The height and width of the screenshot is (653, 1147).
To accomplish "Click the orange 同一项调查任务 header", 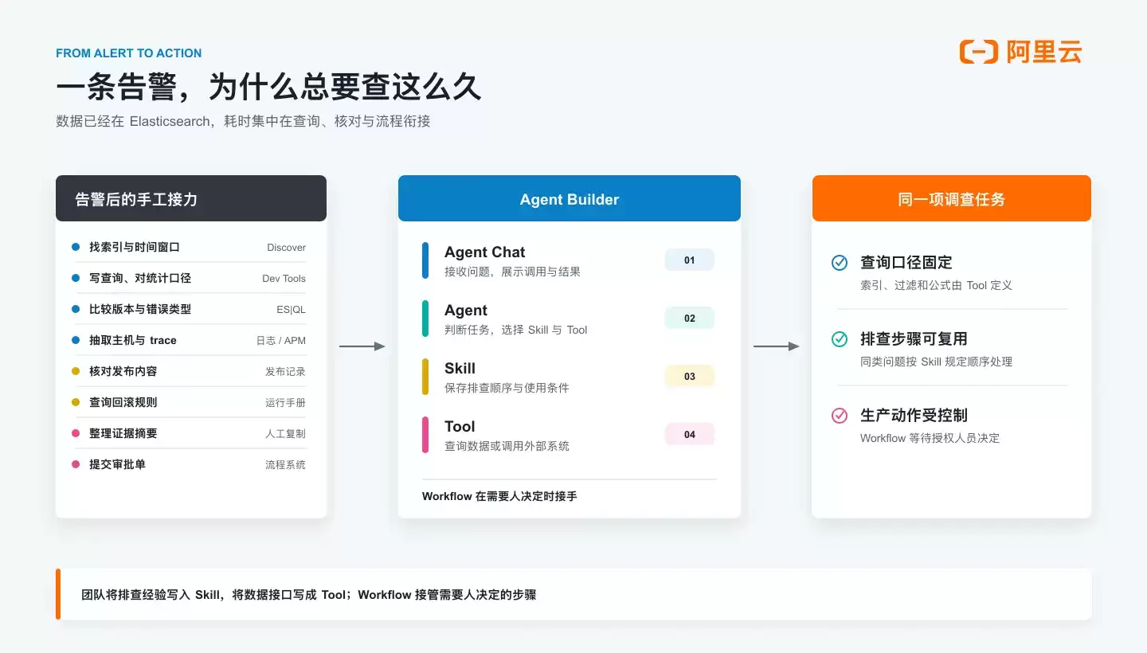I will click(952, 198).
